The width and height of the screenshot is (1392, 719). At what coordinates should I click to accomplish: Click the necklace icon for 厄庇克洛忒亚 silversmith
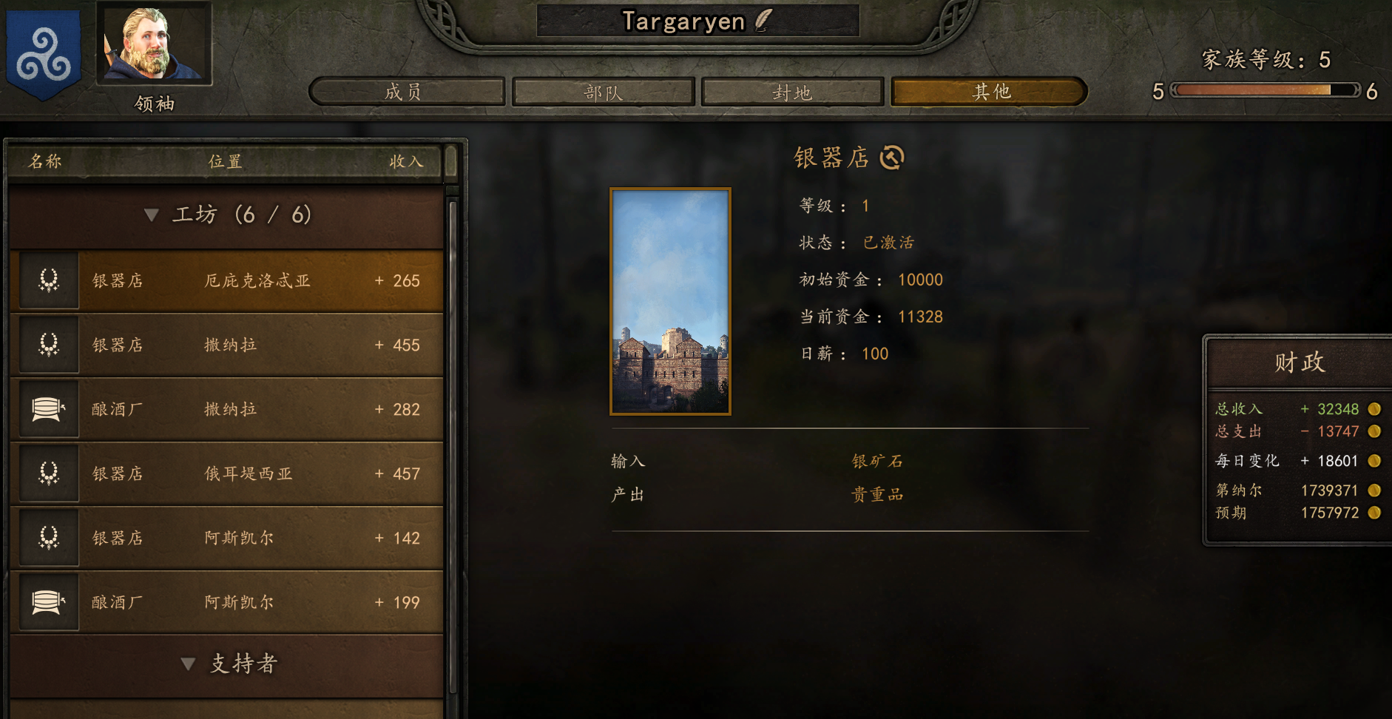[49, 280]
